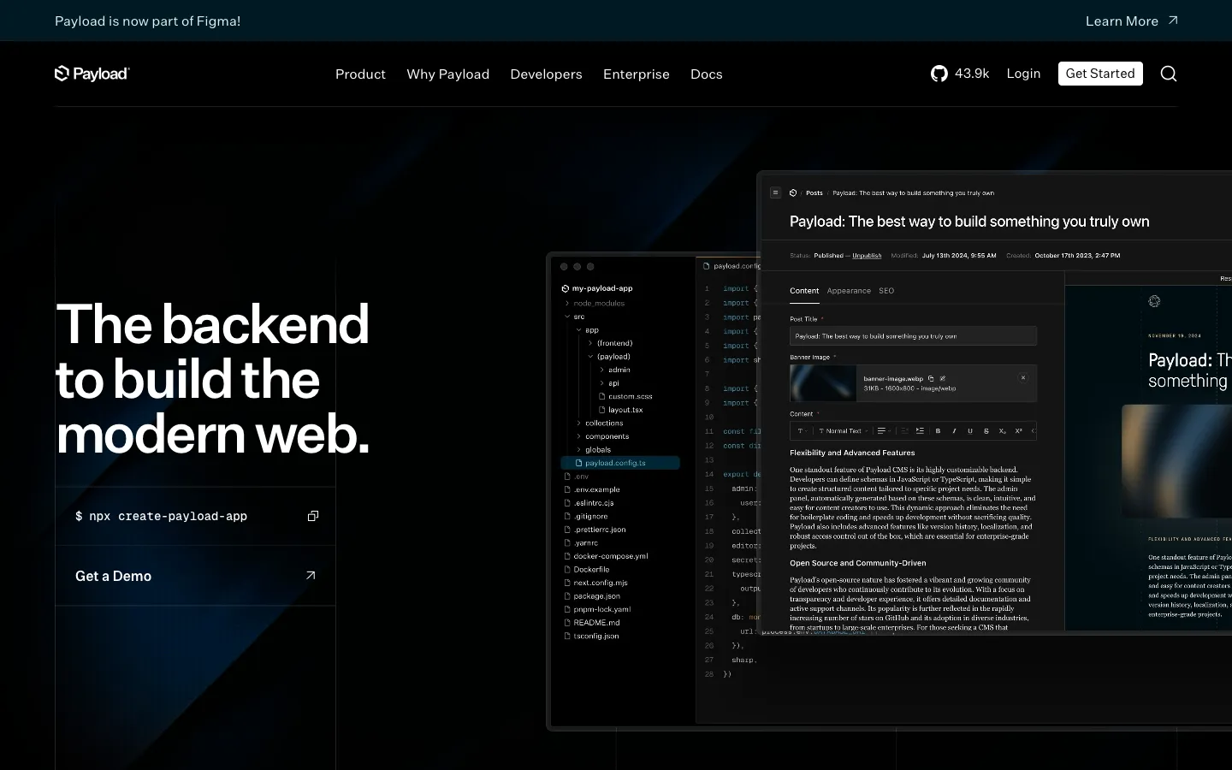
Task: Click the arrow icon beside Get a Demo
Action: point(311,576)
